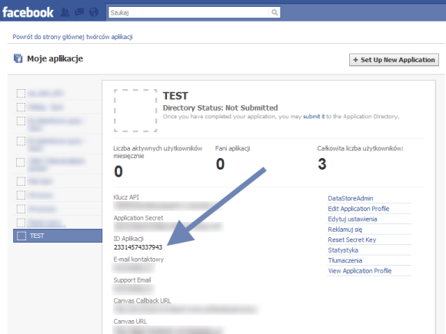The width and height of the screenshot is (446, 334).
Task: Click the ID Aplikacji label
Action: pyautogui.click(x=128, y=239)
